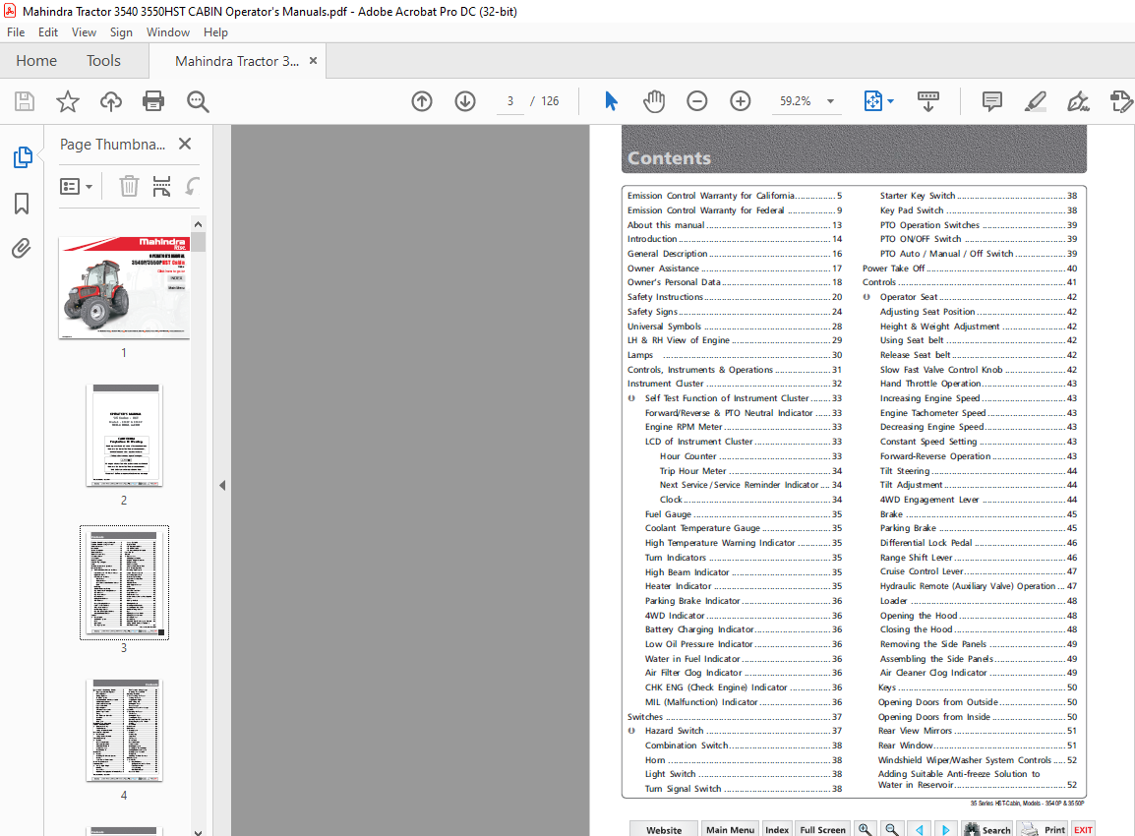Open the Bookmarks pane

pos(22,204)
